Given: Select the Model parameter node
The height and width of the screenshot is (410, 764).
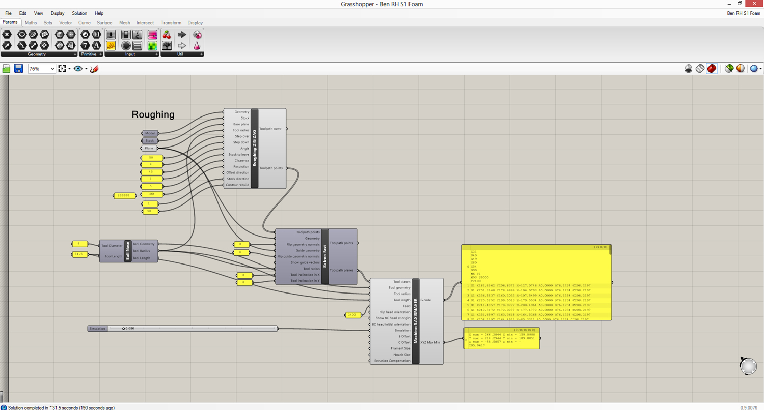Looking at the screenshot, I should pyautogui.click(x=150, y=133).
